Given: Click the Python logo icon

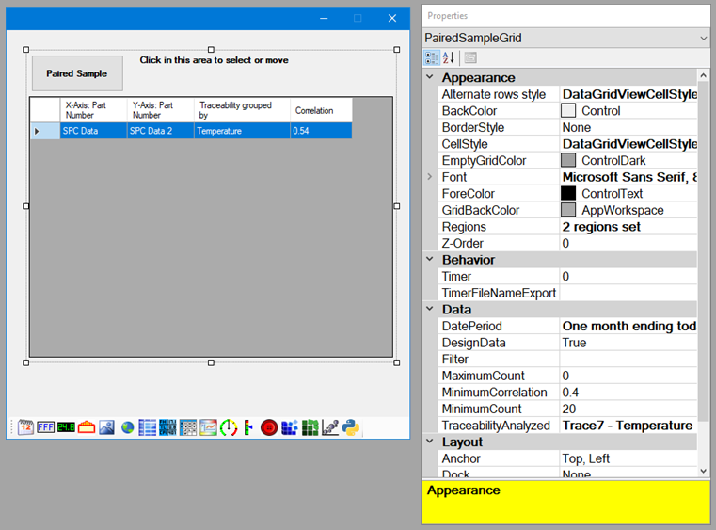Looking at the screenshot, I should [351, 427].
